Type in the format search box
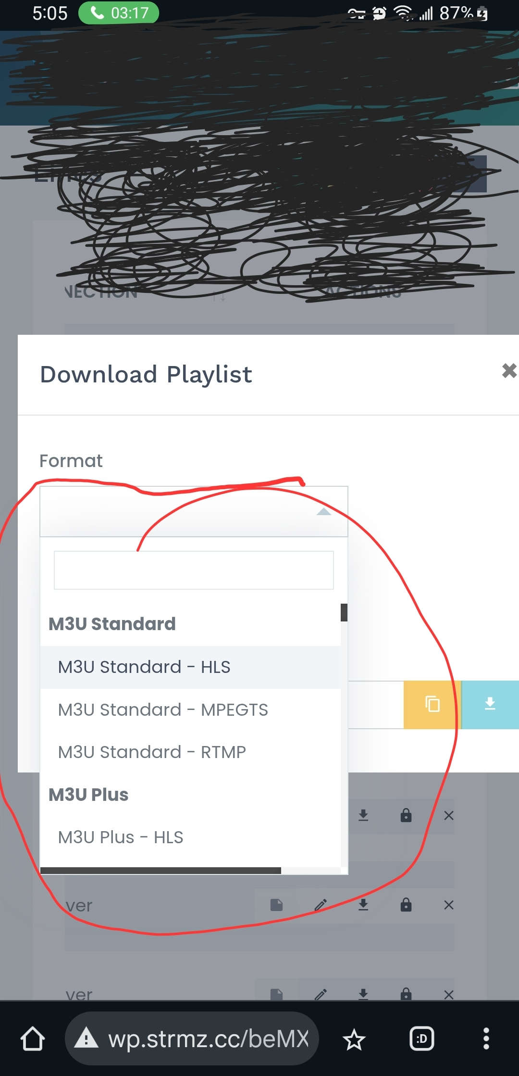Screen dimensions: 519x1076 194,570
